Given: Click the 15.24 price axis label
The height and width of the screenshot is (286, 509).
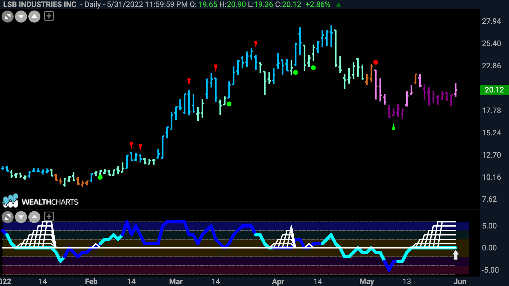Looking at the screenshot, I should (492, 133).
